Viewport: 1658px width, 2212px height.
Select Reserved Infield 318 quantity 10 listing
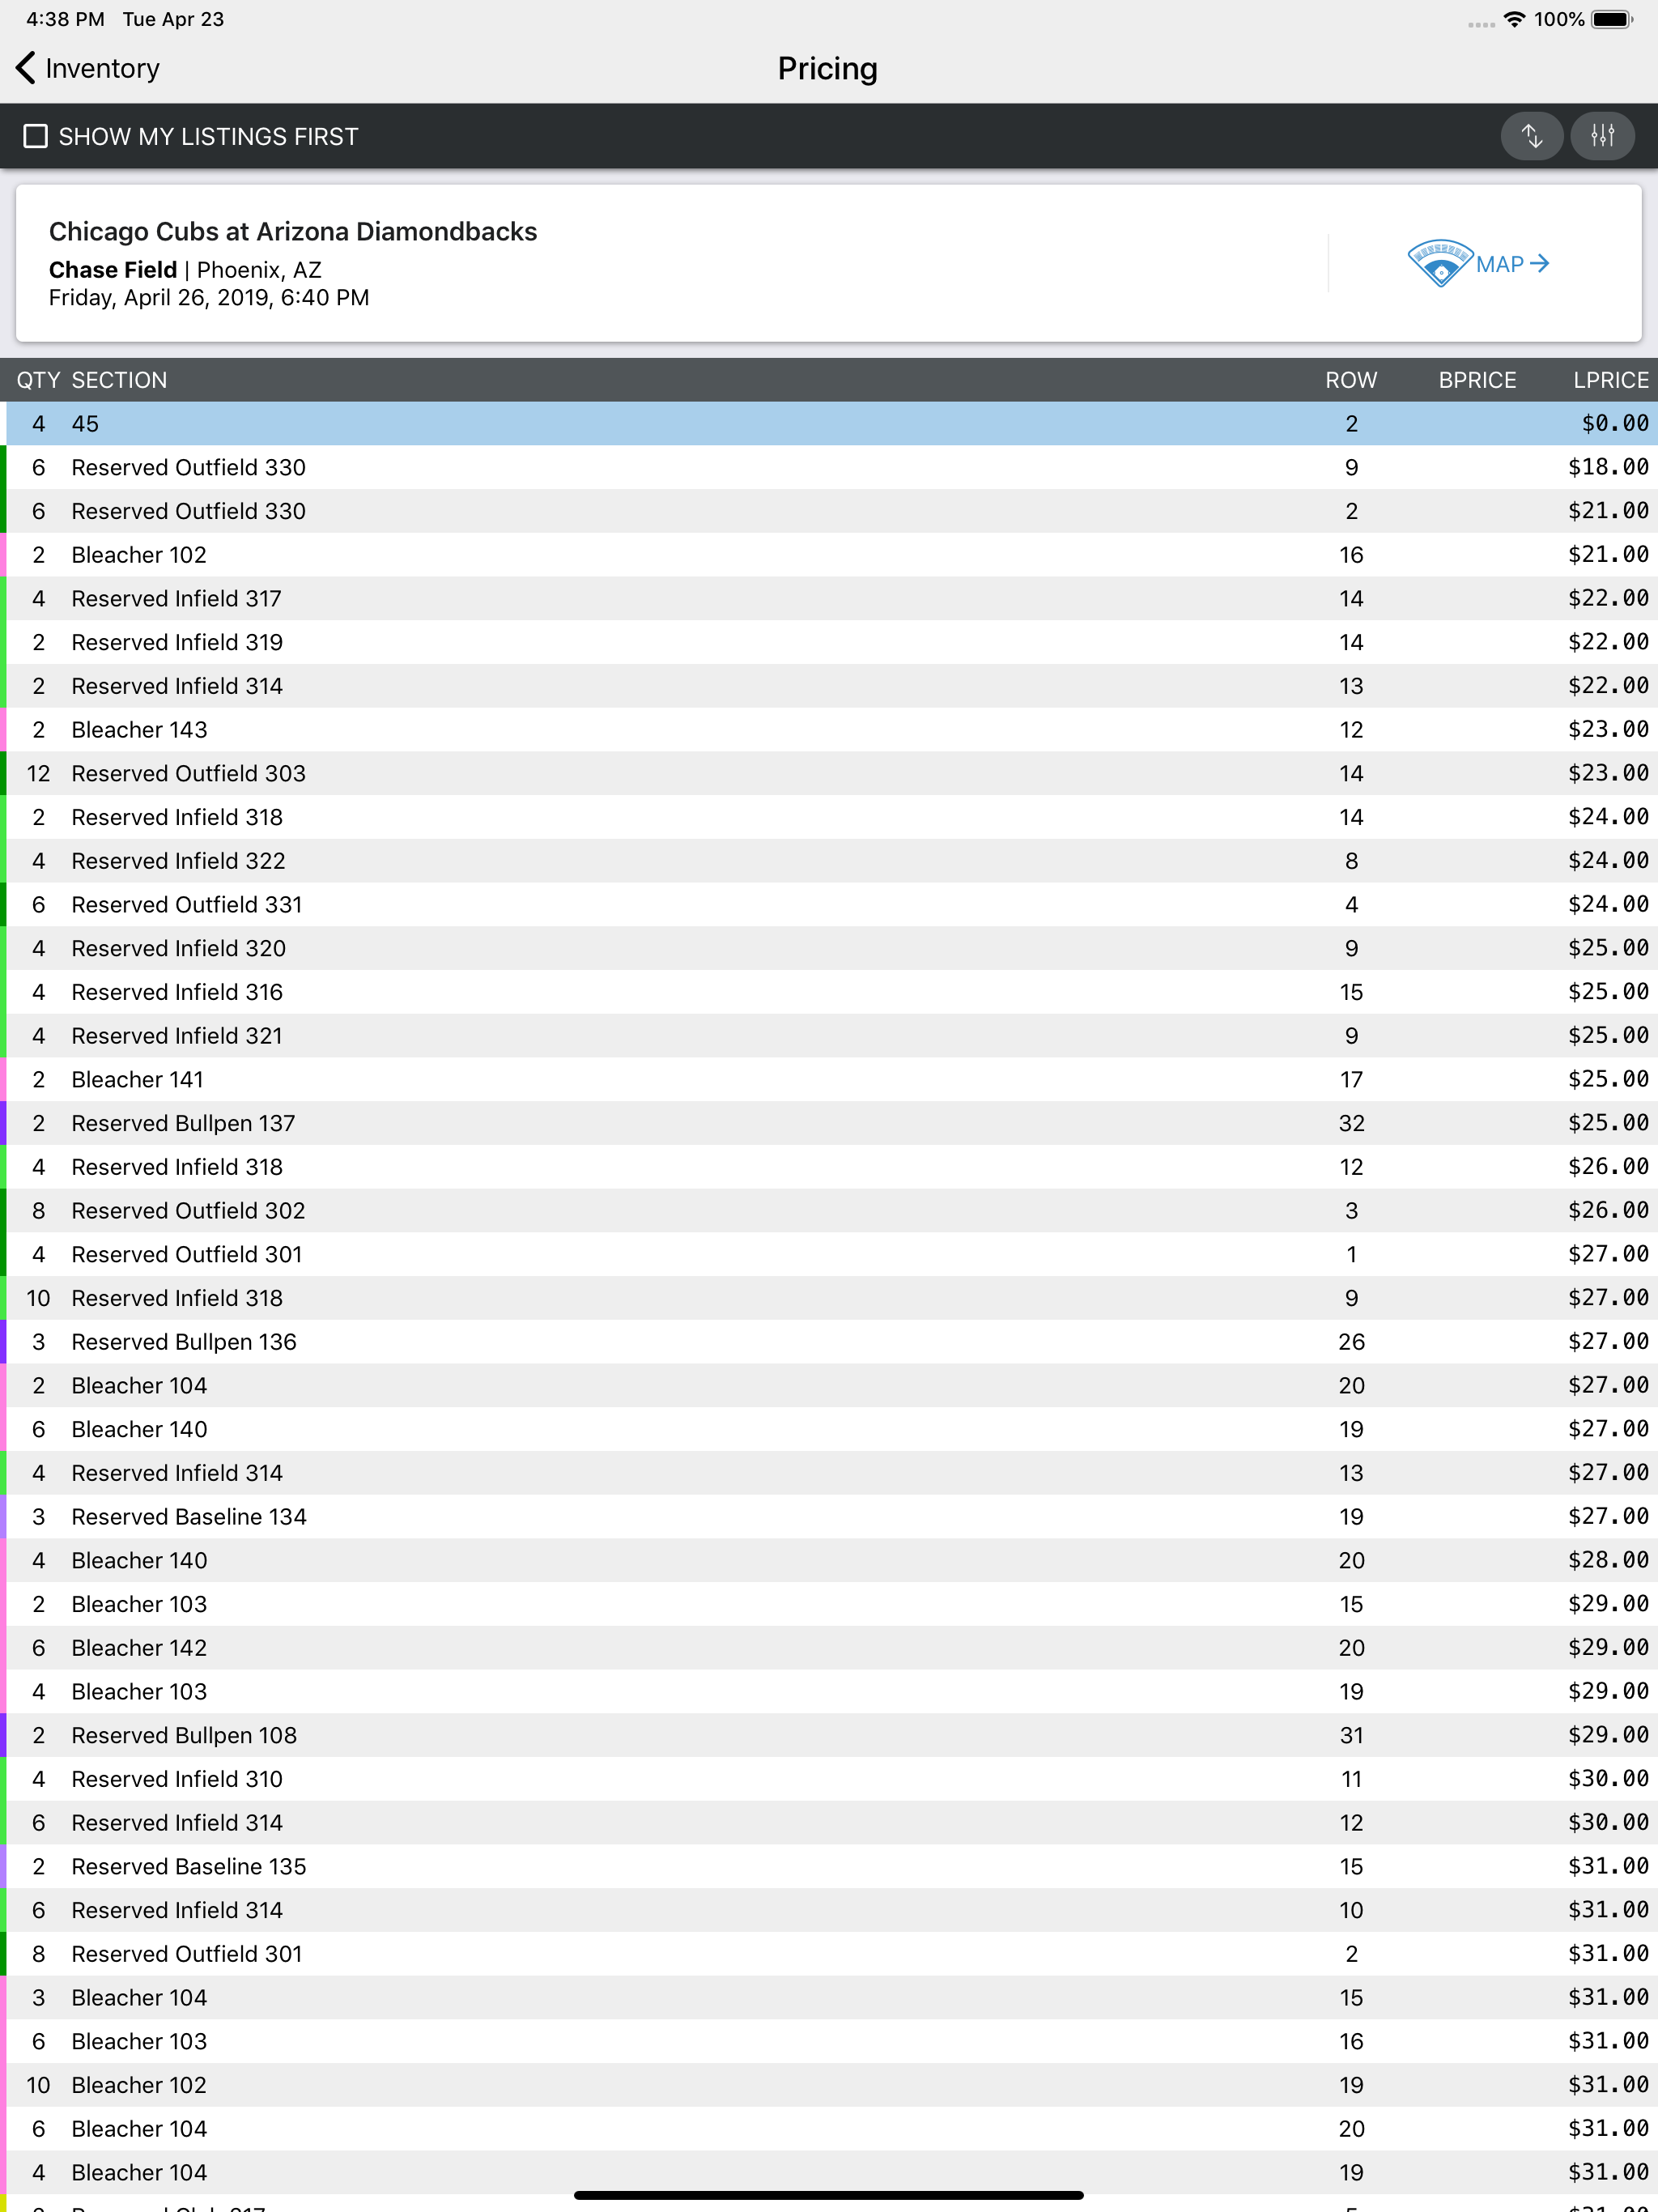829,1298
